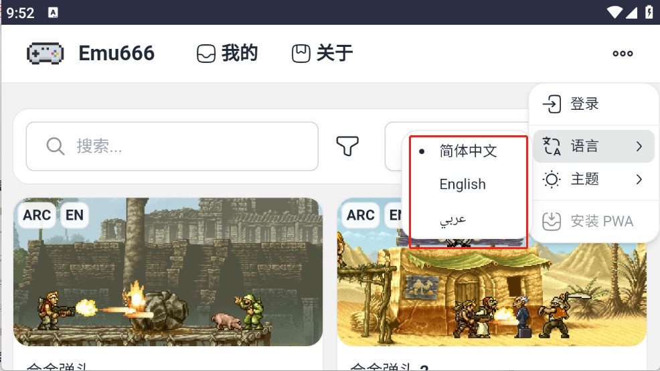Open the keyboard indicator in status bar
Image resolution: width=660 pixels, height=371 pixels.
click(x=53, y=13)
